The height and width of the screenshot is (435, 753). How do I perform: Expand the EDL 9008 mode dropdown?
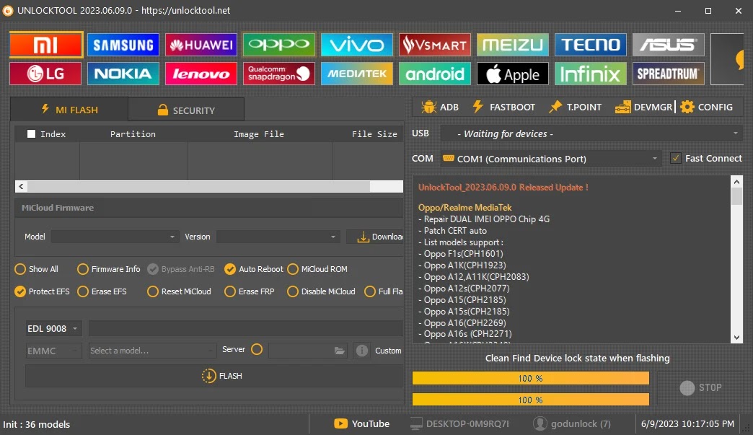53,329
